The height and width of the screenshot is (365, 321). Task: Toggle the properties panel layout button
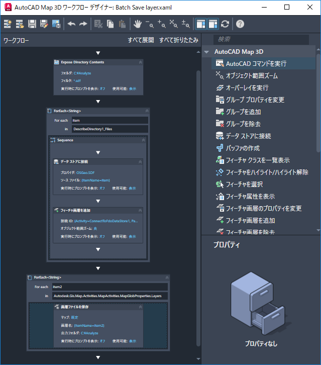point(213,24)
